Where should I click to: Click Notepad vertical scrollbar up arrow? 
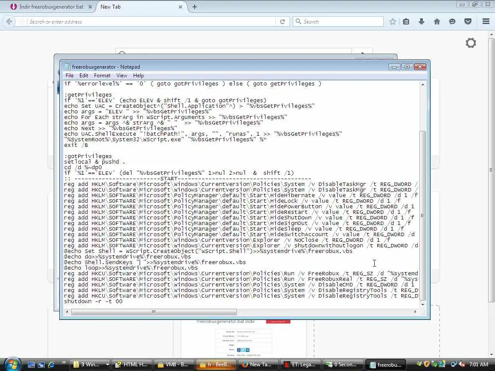tap(423, 85)
